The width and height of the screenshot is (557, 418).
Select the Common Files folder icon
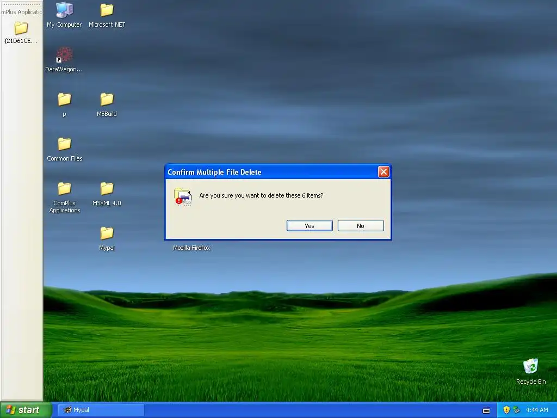(64, 149)
